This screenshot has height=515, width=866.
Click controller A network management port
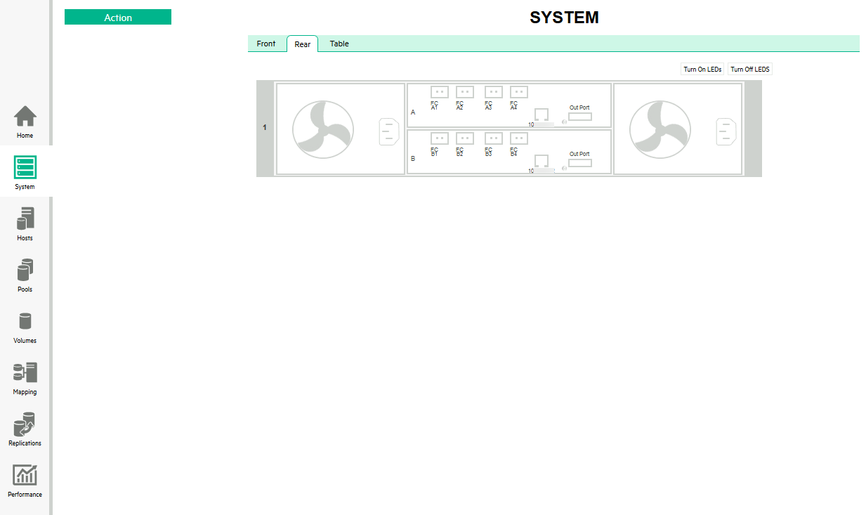[542, 115]
